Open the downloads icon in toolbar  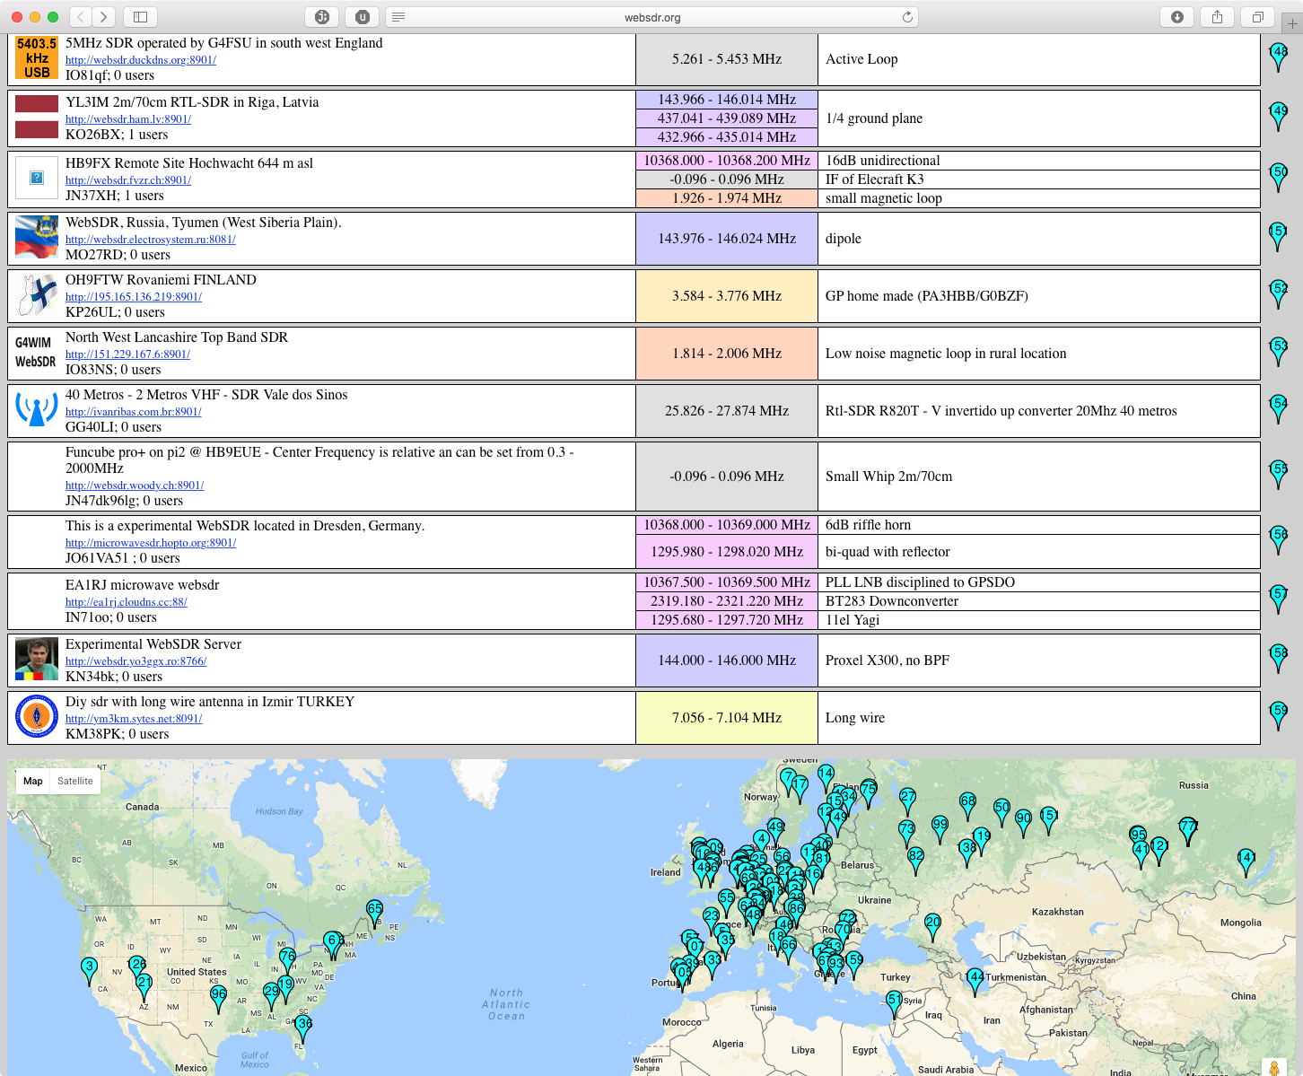coord(1176,16)
